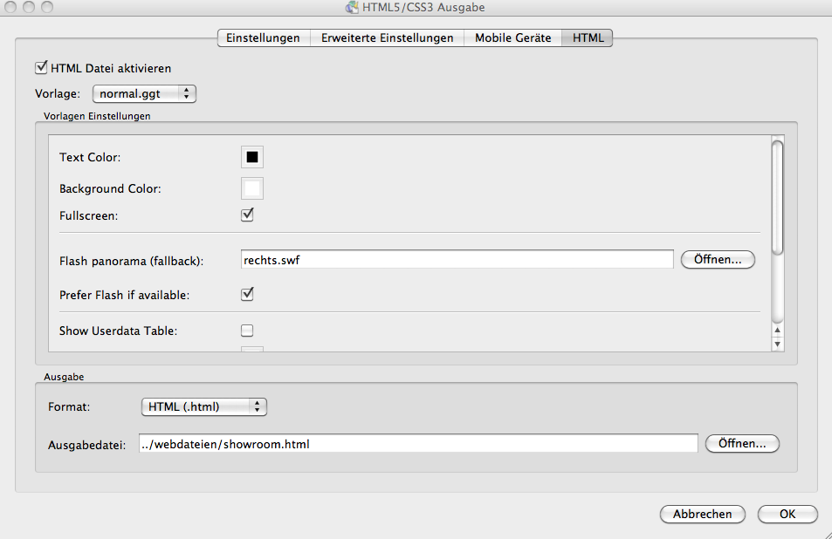Switch to the Einstellungen tab
Image resolution: width=832 pixels, height=539 pixels.
click(x=263, y=38)
